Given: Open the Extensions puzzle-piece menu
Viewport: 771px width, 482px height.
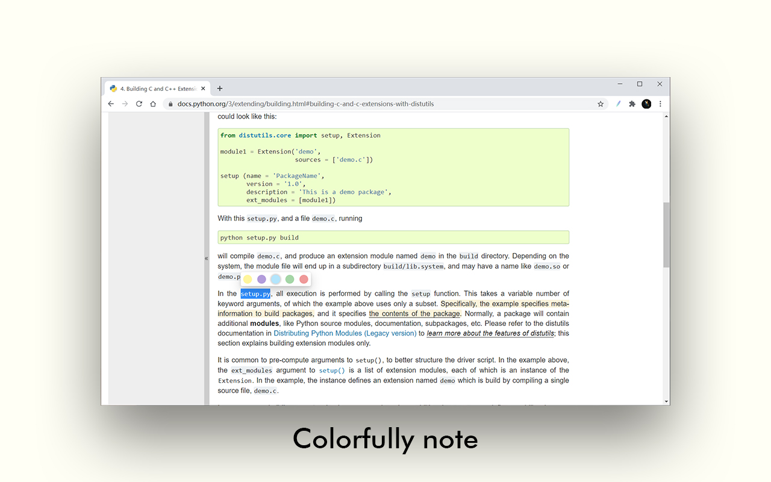Looking at the screenshot, I should click(x=632, y=104).
